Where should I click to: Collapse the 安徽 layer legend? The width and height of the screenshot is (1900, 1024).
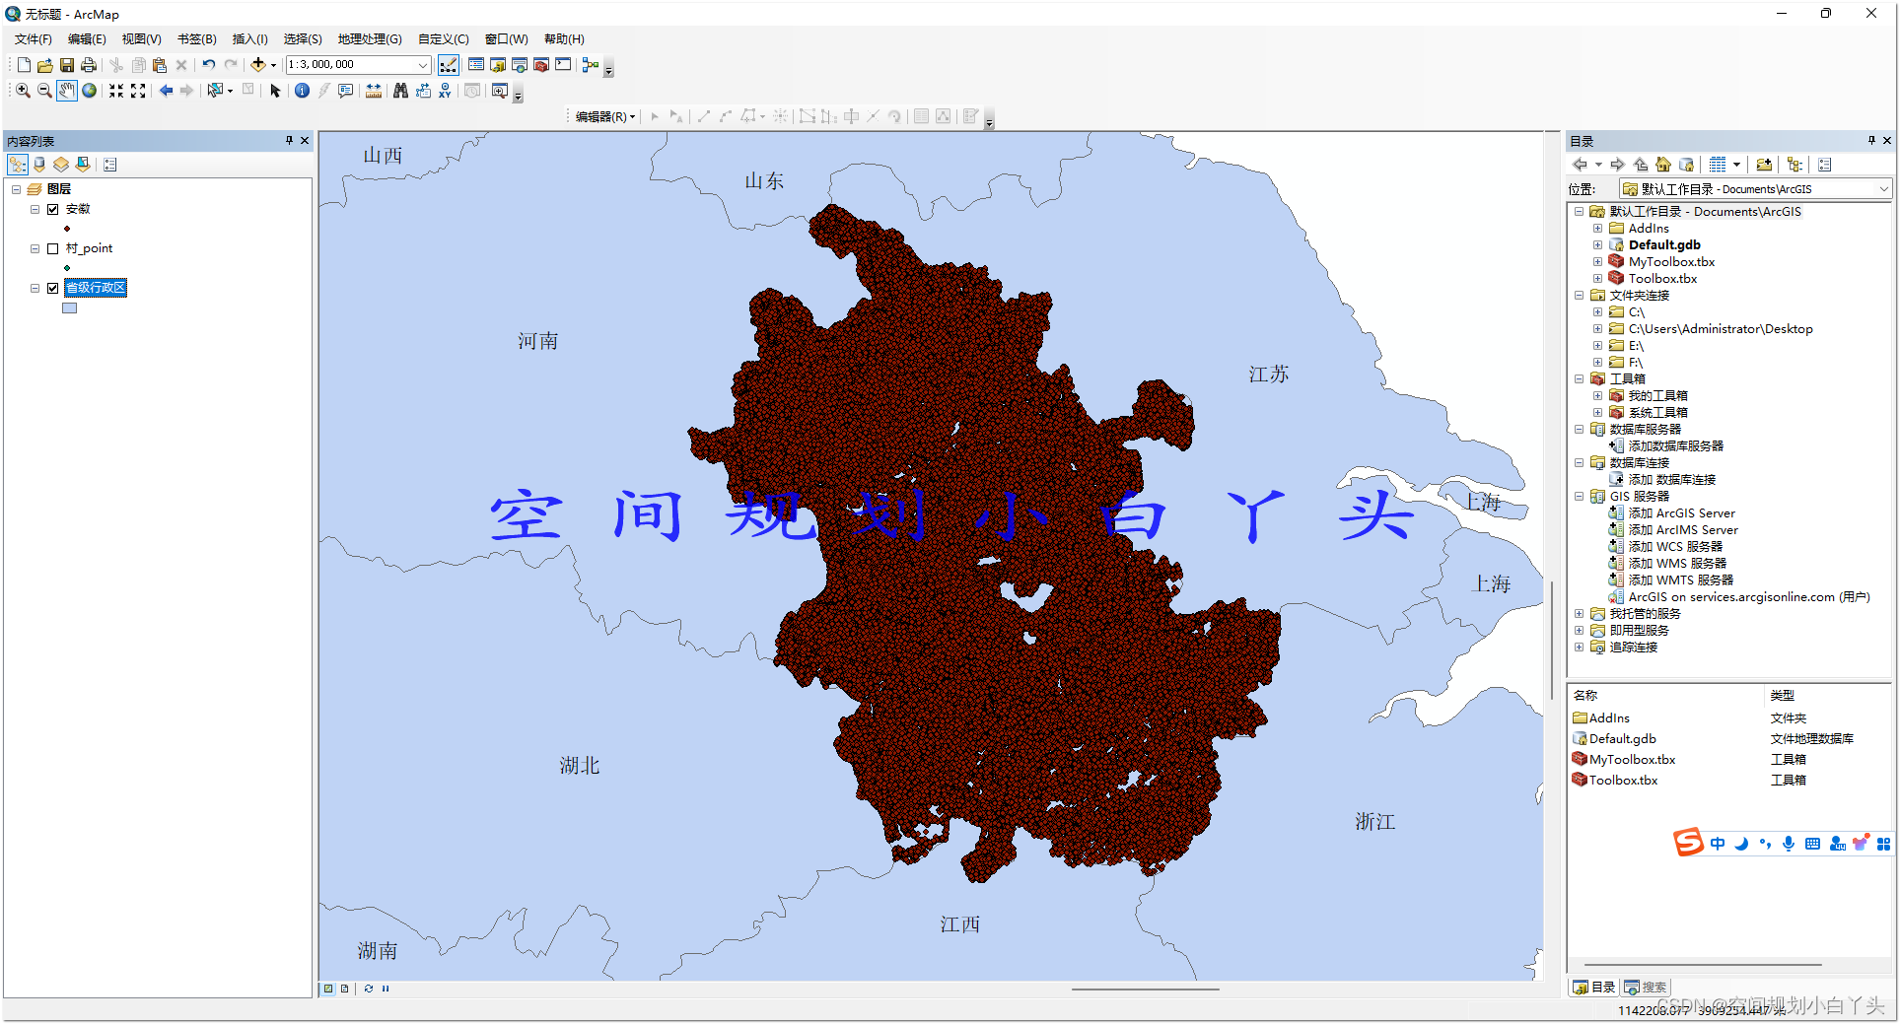click(x=35, y=209)
